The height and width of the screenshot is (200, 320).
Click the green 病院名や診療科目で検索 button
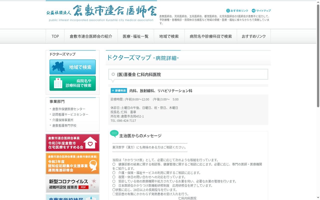click(72, 83)
